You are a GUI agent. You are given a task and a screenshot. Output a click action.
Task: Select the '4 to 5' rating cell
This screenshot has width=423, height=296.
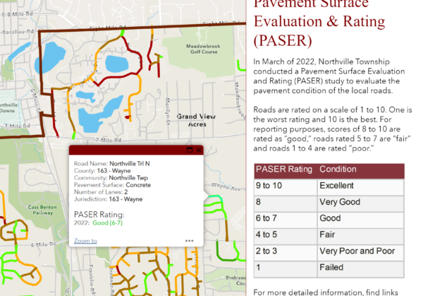[x=286, y=237]
